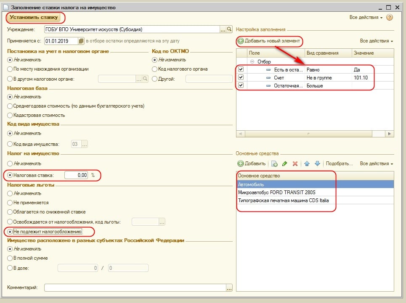Select Кадастровая стоимость radio button
The image size is (406, 303).
(10, 115)
